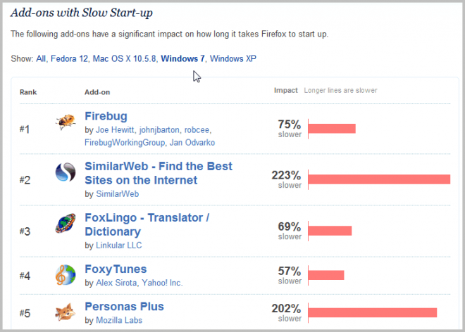Click the Firebug bug icon
This screenshot has width=465, height=332.
(x=66, y=122)
